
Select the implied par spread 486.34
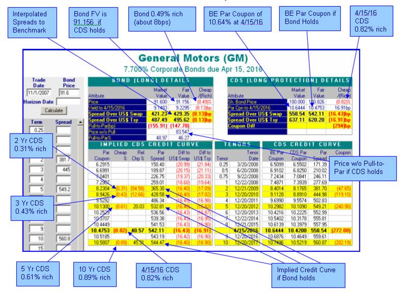[x=157, y=200]
